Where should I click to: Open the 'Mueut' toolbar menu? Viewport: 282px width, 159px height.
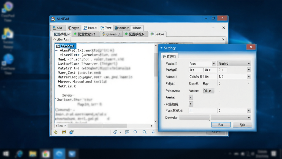pos(90,28)
